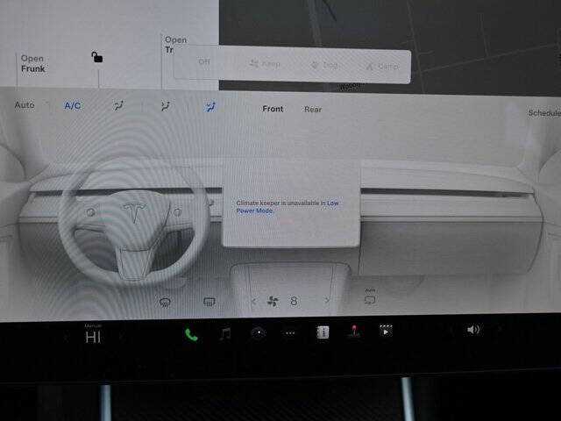Select Keep climate mode
The height and width of the screenshot is (421, 561).
[265, 64]
